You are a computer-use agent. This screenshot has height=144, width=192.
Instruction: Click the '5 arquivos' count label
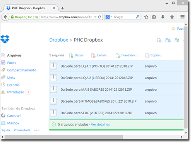point(57,55)
